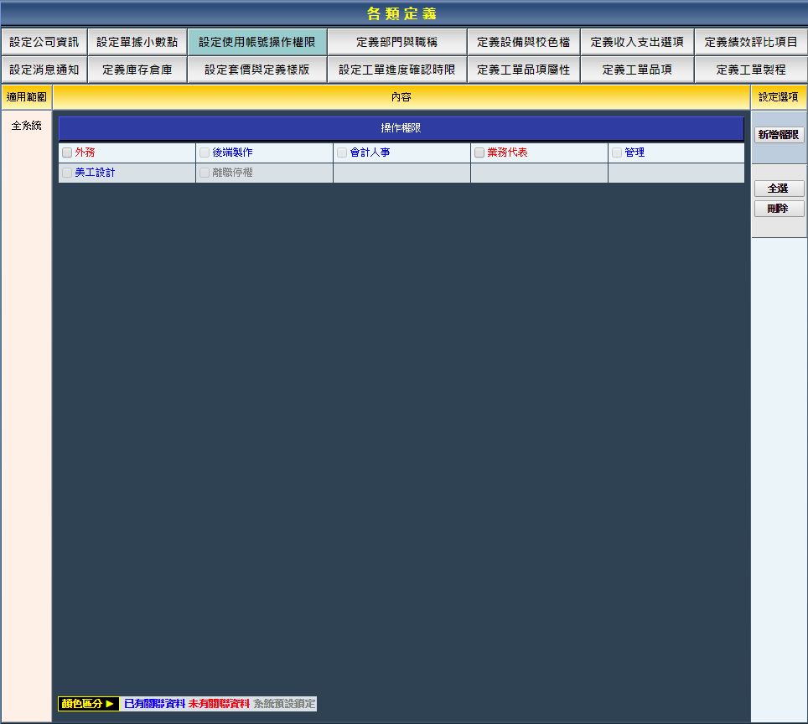This screenshot has height=724, width=808.
Task: Go to 定義部門與職稱 tab
Action: pyautogui.click(x=396, y=42)
